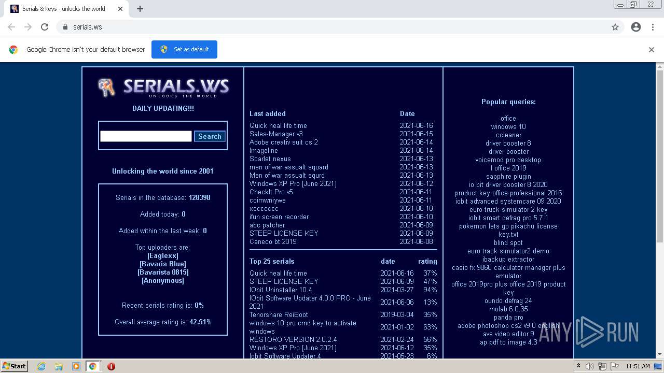The image size is (664, 373).
Task: Click the Action Center flag tray icon
Action: (614, 366)
